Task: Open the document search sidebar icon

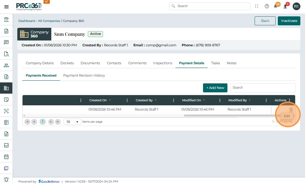Action: [x=6, y=54]
